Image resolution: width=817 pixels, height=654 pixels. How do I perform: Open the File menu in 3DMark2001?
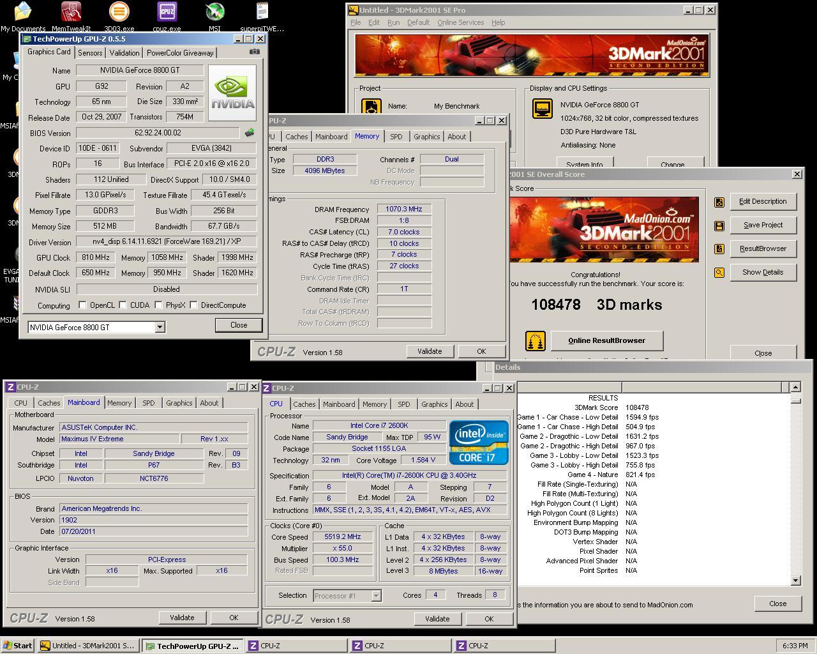coord(356,22)
